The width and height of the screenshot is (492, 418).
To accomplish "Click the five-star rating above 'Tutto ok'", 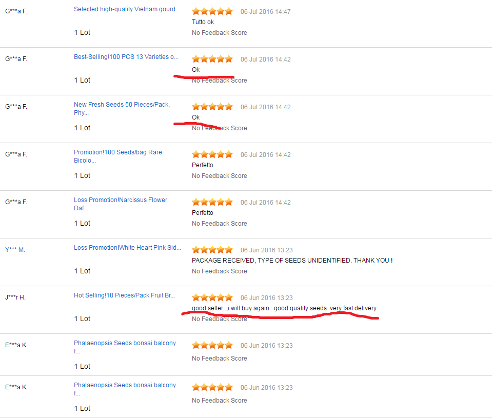I will coord(212,11).
